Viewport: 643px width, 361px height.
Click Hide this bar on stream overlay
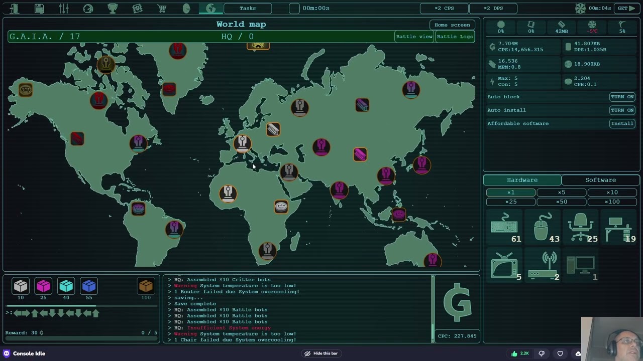tap(320, 353)
